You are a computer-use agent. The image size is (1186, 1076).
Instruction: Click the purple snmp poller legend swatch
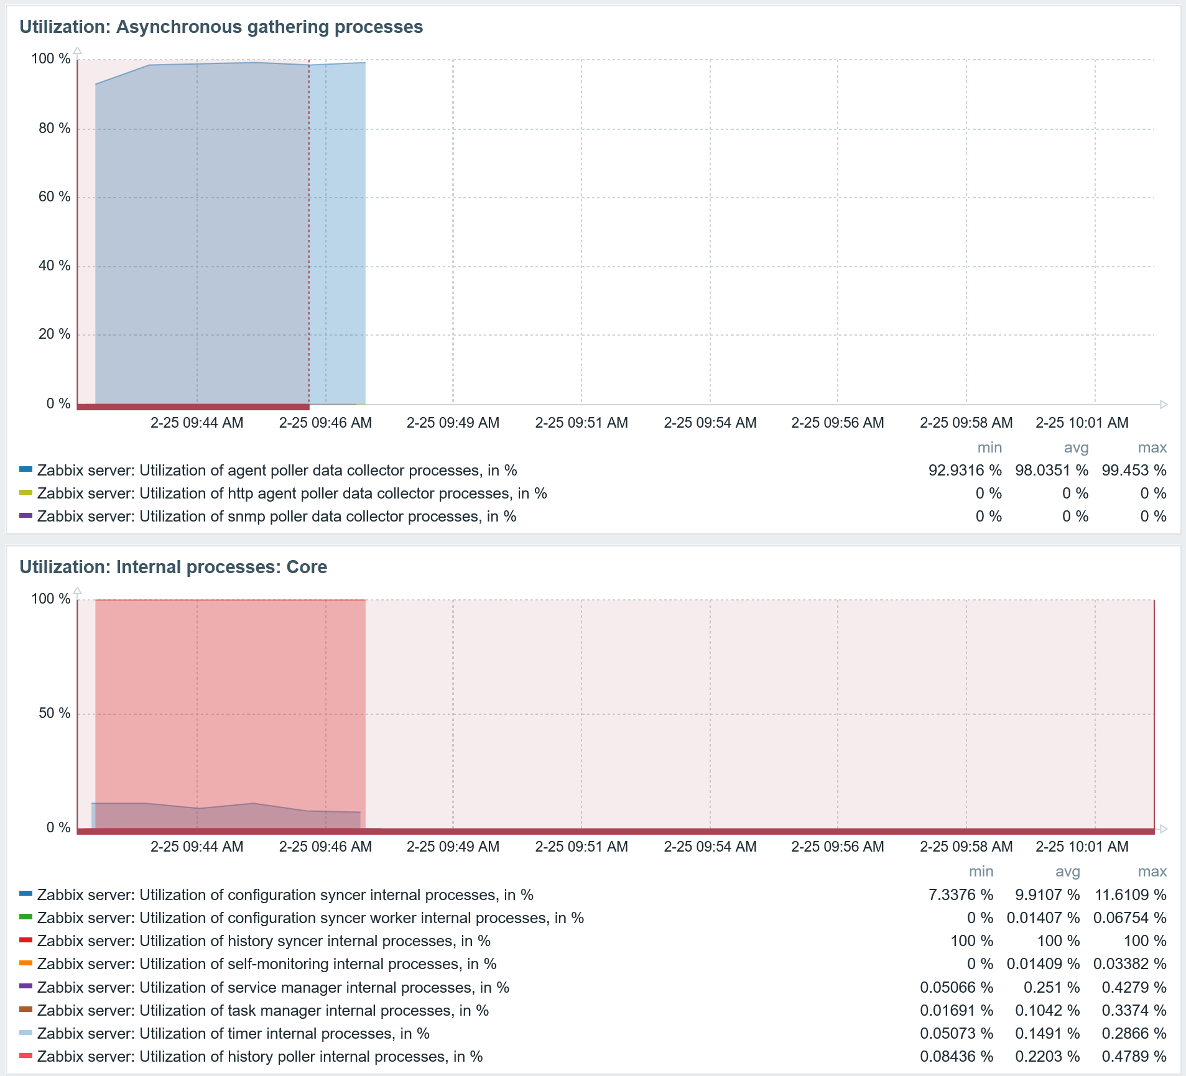coord(25,515)
